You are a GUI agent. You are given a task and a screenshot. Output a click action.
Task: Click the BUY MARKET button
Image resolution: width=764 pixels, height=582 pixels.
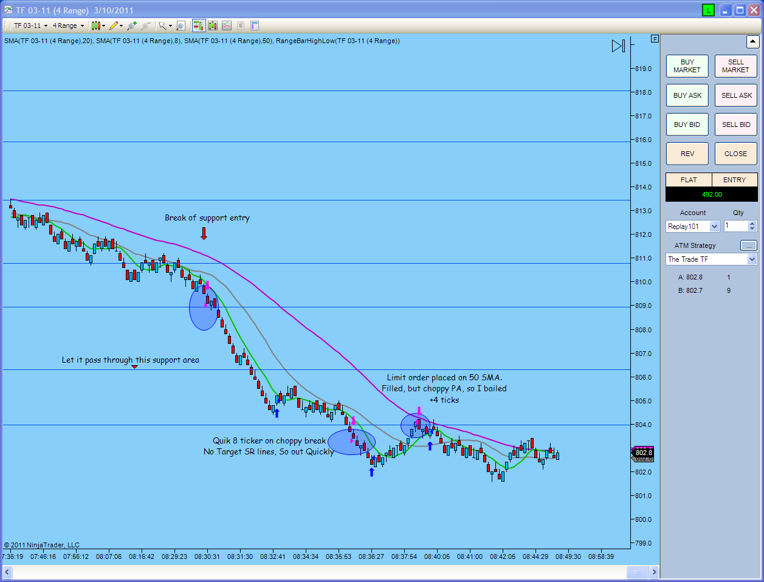687,66
